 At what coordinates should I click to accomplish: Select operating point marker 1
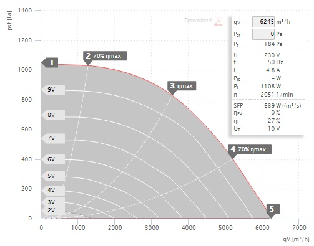tap(50, 63)
